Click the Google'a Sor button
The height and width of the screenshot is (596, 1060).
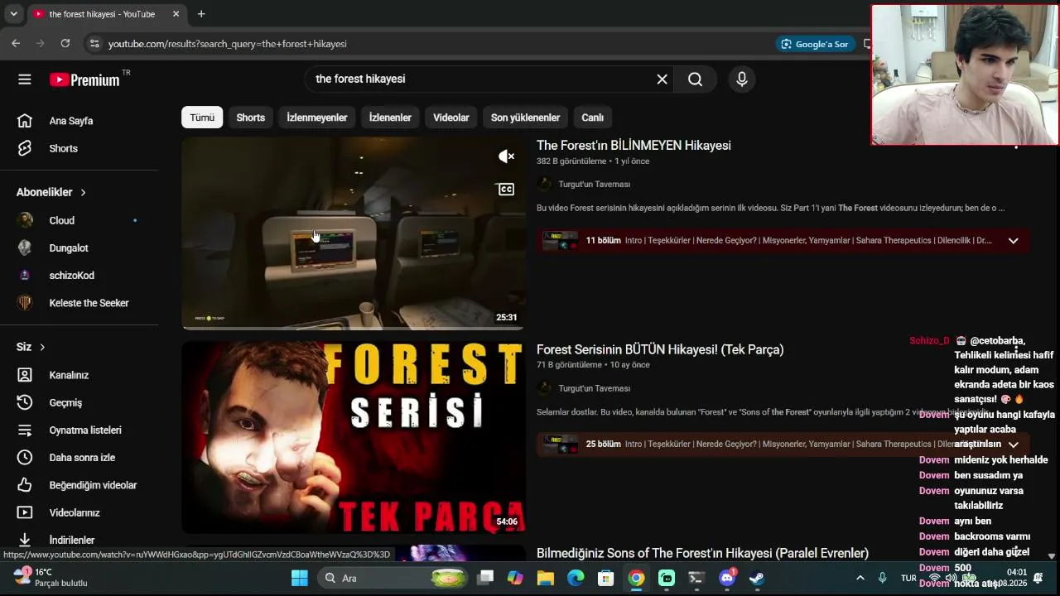pyautogui.click(x=815, y=44)
